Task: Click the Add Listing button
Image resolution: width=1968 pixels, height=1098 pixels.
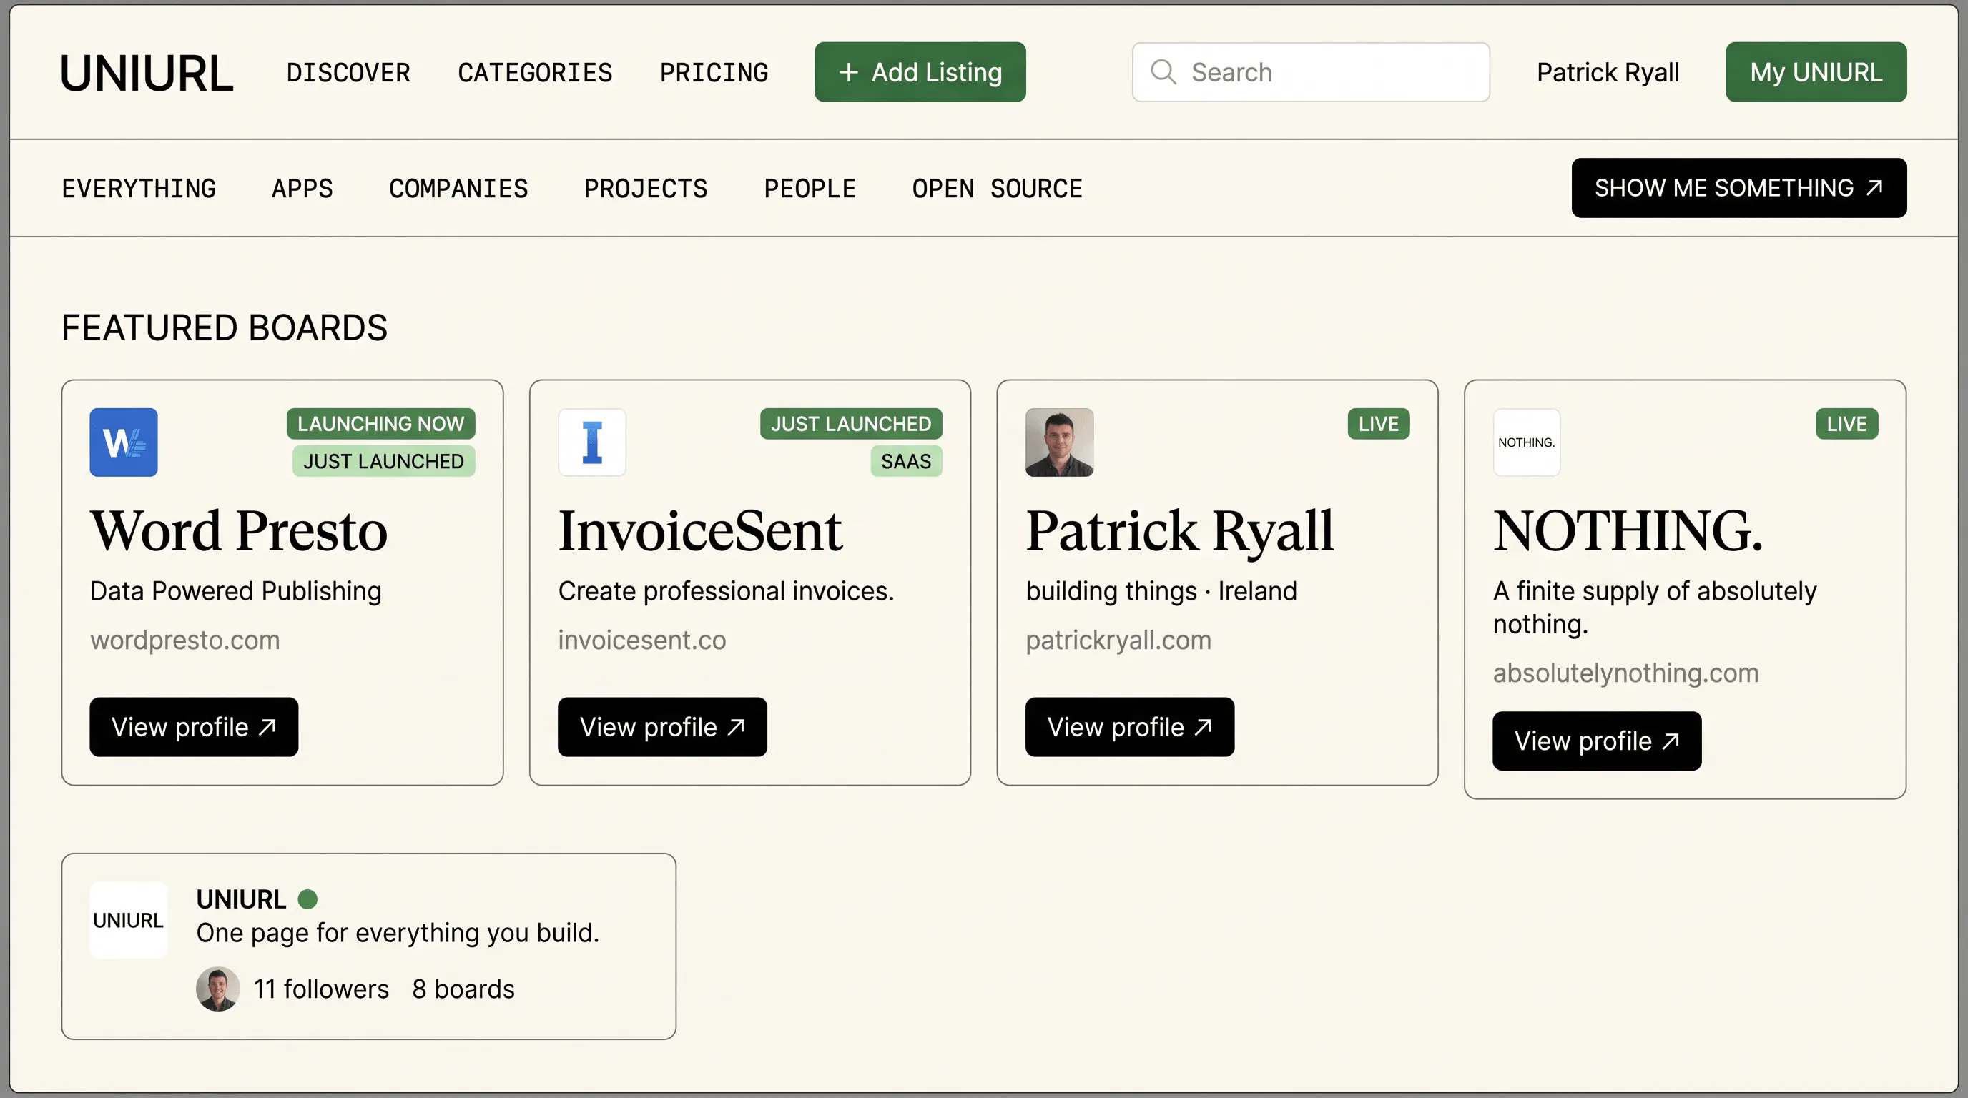Action: pyautogui.click(x=920, y=71)
